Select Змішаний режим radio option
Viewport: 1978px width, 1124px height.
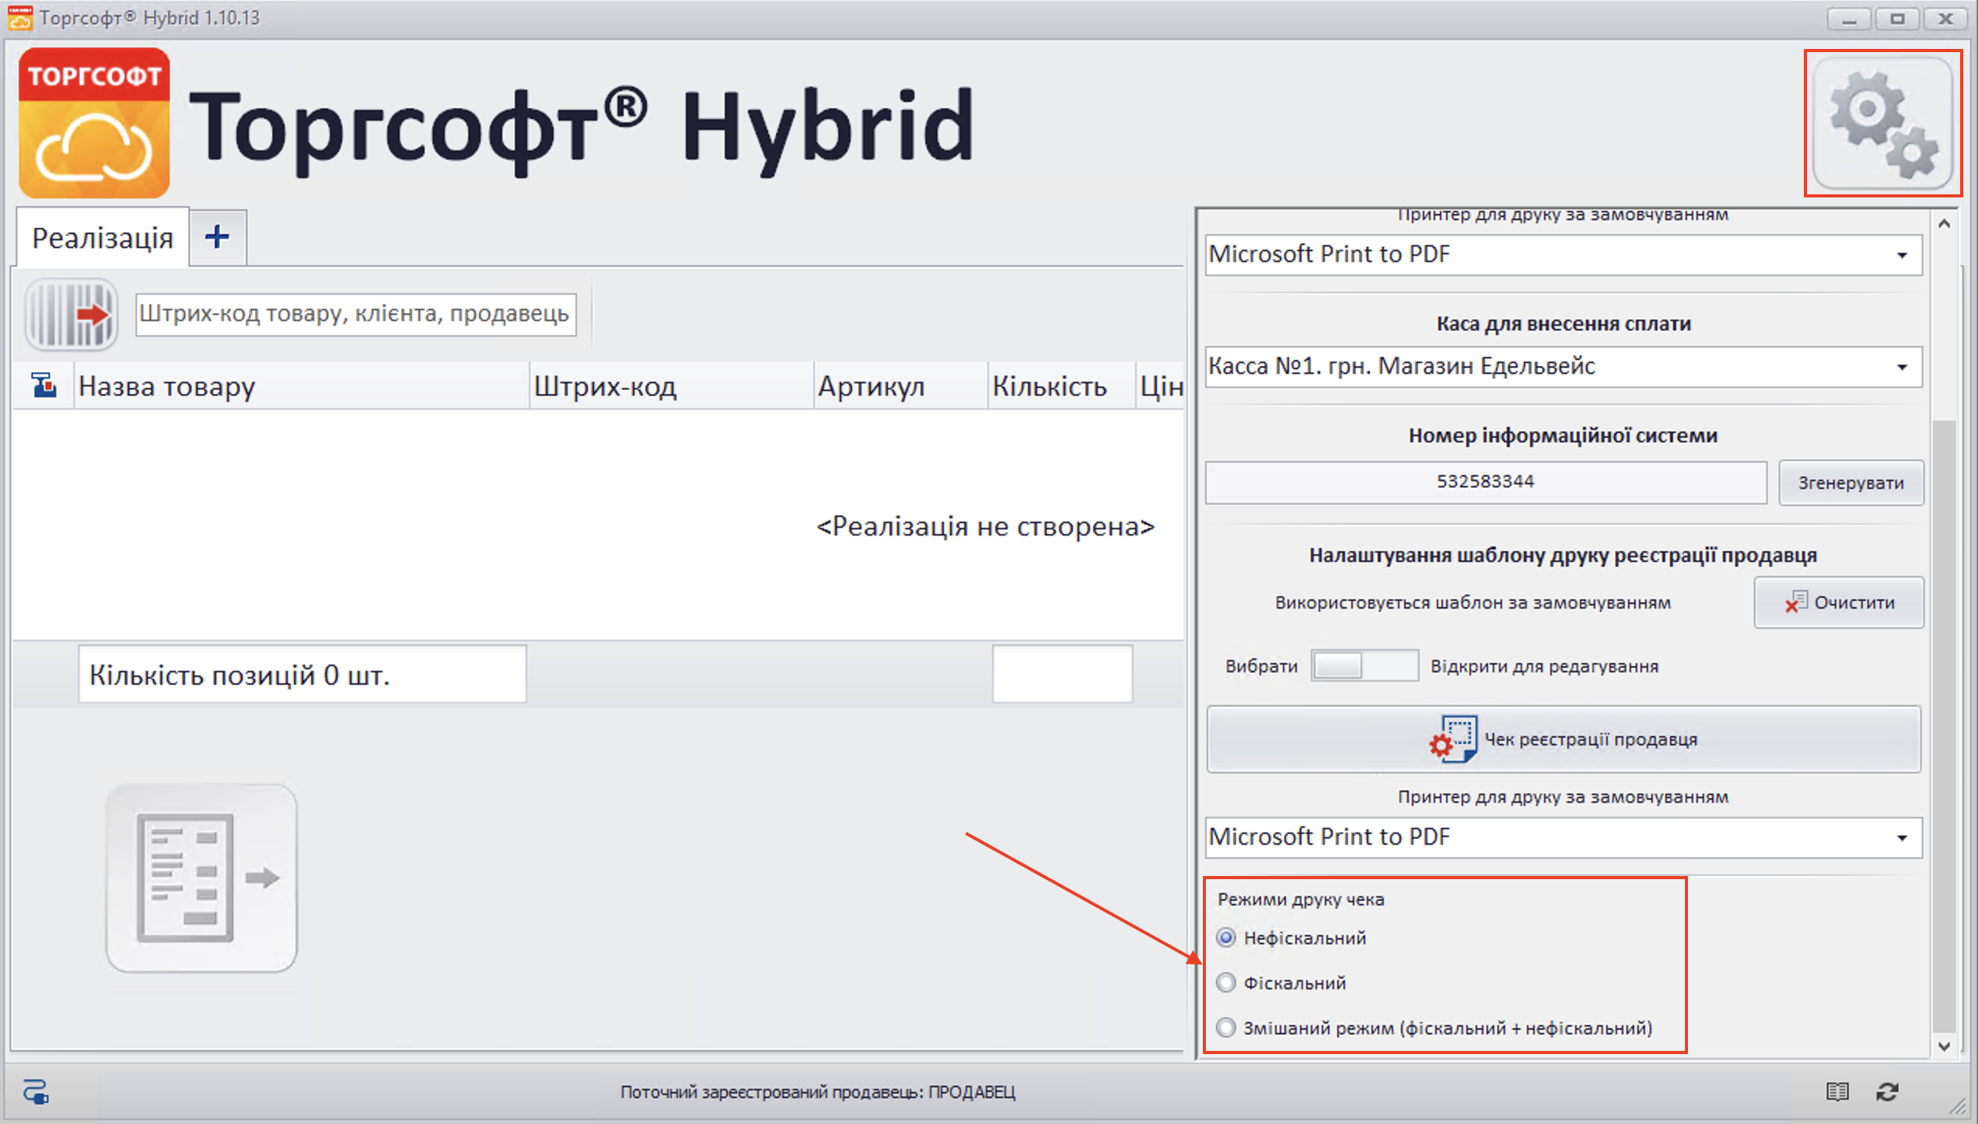click(x=1226, y=1028)
